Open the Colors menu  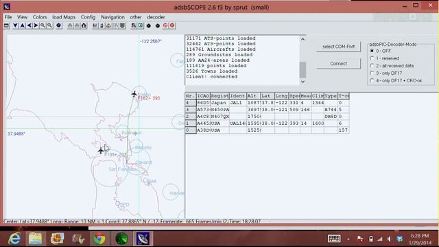(x=40, y=17)
